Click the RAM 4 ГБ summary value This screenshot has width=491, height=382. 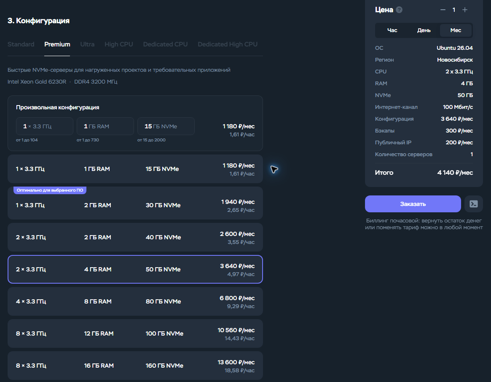pos(467,84)
